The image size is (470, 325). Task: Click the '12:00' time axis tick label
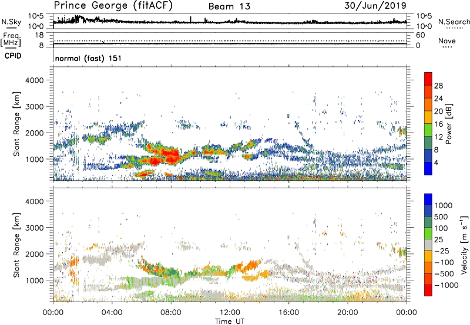[x=230, y=313]
